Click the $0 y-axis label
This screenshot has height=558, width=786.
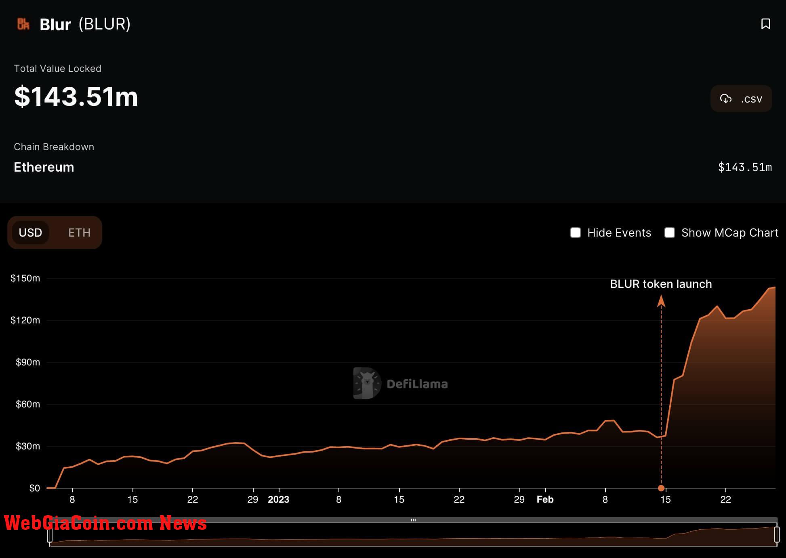(x=34, y=488)
